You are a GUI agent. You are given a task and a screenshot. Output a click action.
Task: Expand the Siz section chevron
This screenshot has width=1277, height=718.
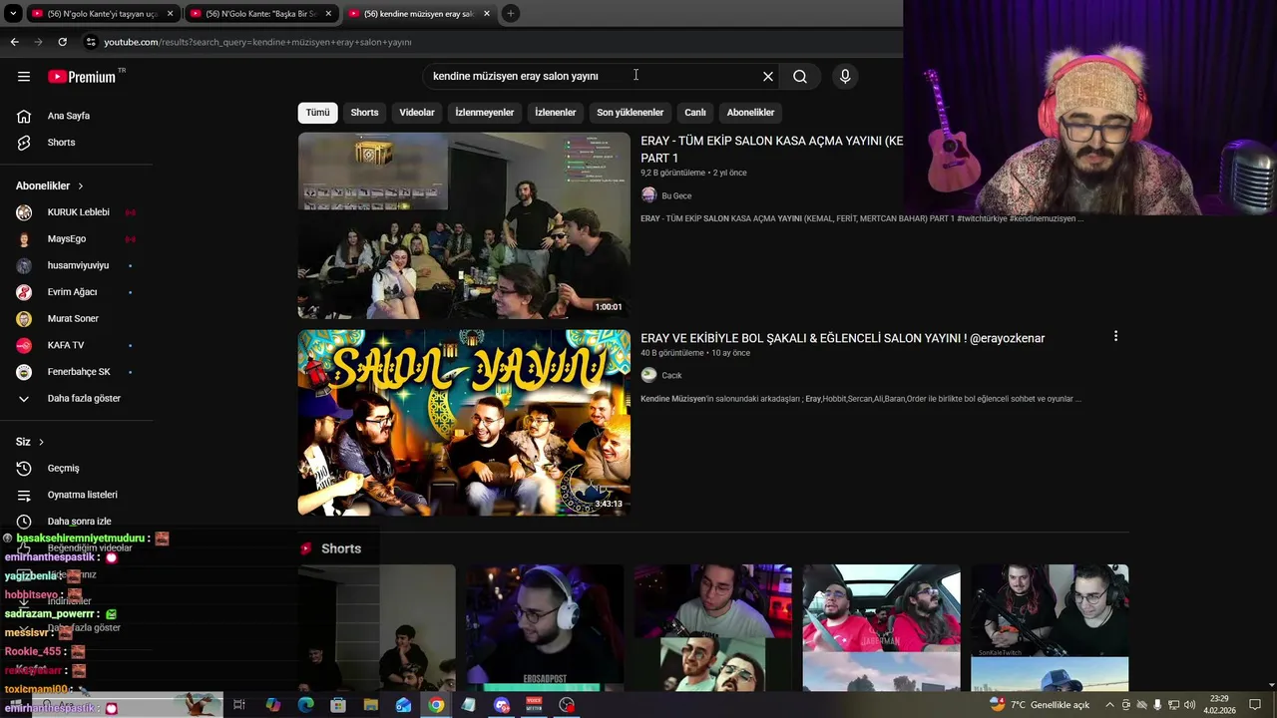click(x=41, y=442)
